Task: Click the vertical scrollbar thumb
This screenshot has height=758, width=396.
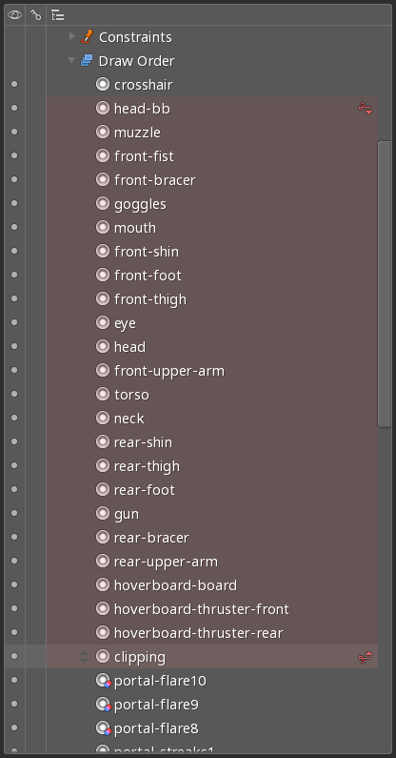Action: pos(385,284)
